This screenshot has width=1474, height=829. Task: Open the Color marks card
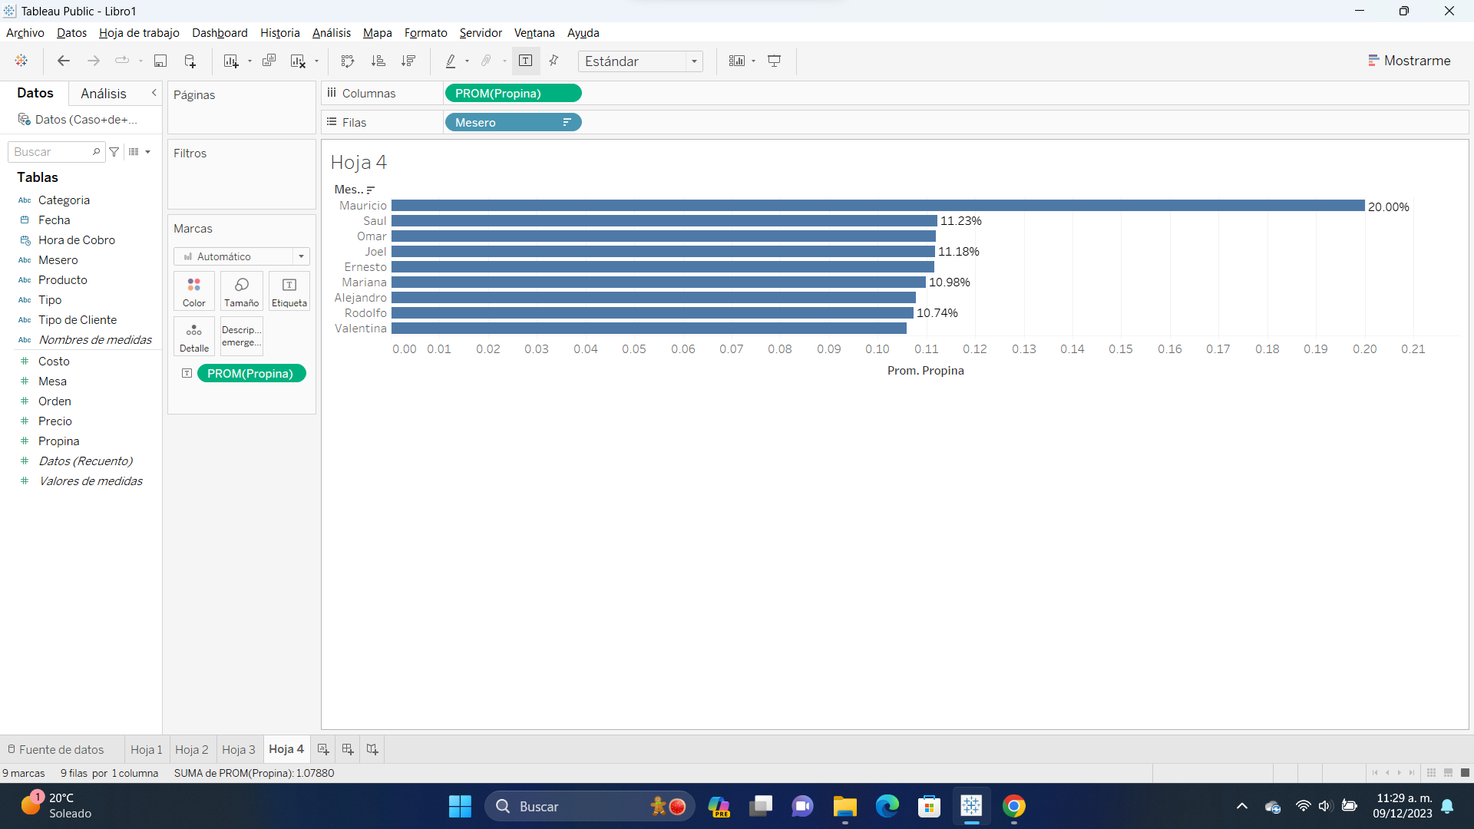tap(194, 291)
